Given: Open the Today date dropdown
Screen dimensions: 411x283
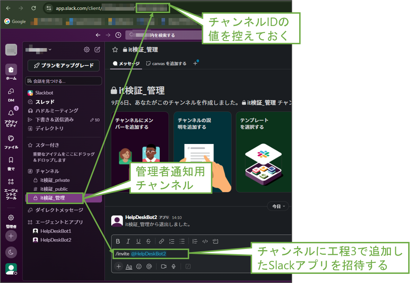Looking at the screenshot, I should click(278, 206).
